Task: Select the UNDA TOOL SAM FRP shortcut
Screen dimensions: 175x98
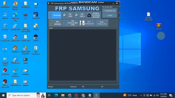Action: pyautogui.click(x=25, y=50)
